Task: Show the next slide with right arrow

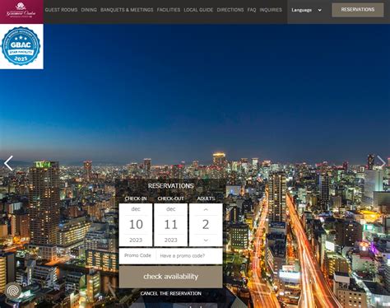Action: tap(381, 162)
